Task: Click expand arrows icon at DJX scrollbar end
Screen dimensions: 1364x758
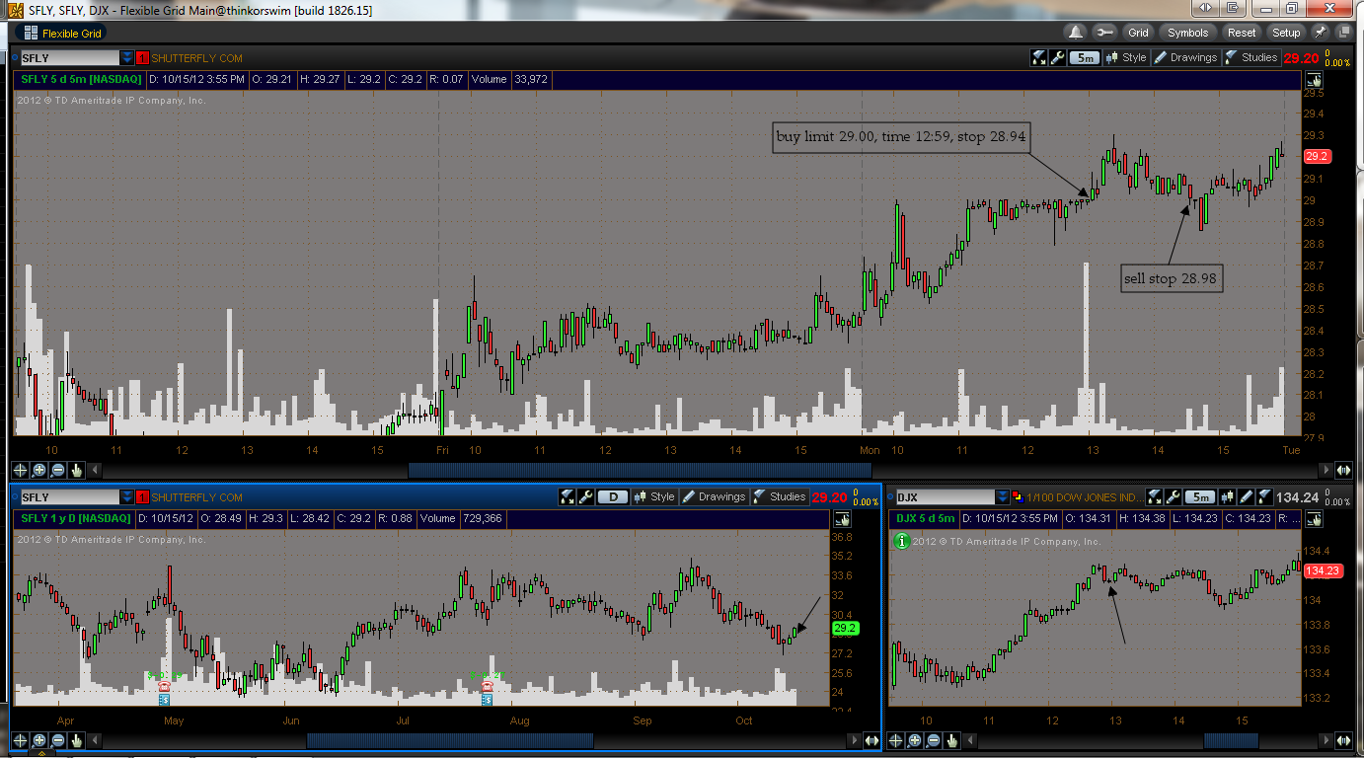Action: coord(1343,740)
